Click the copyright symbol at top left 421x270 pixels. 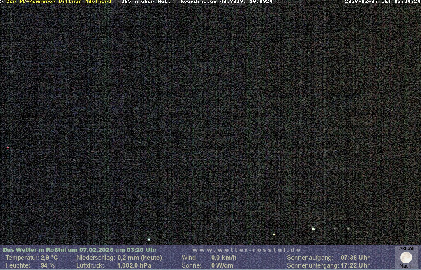(x=2, y=2)
